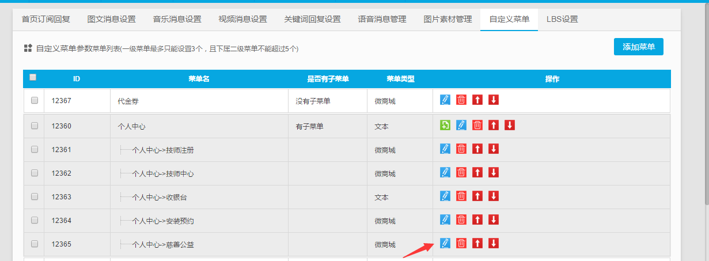The height and width of the screenshot is (261, 709).
Task: Move 个人中心->技师中心 up
Action: (477, 172)
